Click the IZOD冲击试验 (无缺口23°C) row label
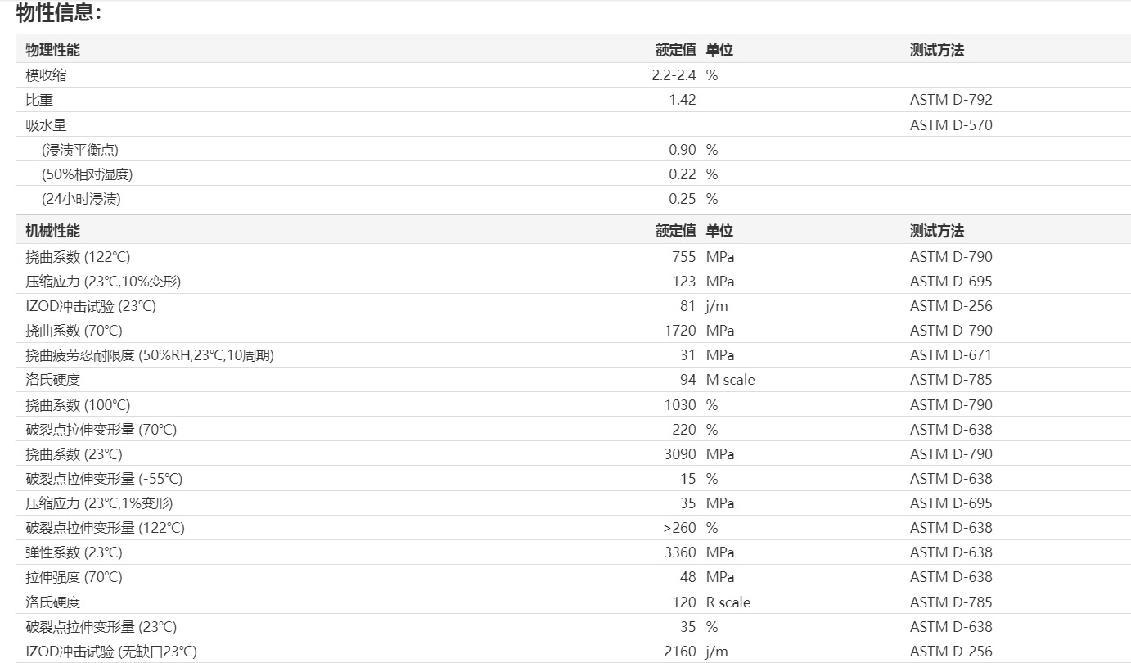Screen dimensions: 1131x663 [x=110, y=652]
